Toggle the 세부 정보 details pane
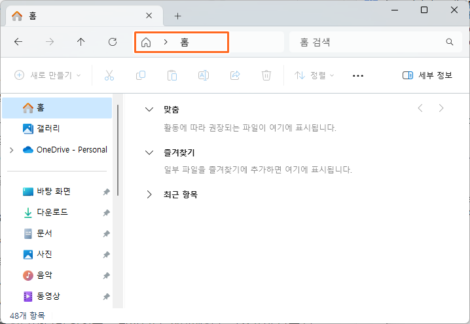 (427, 75)
